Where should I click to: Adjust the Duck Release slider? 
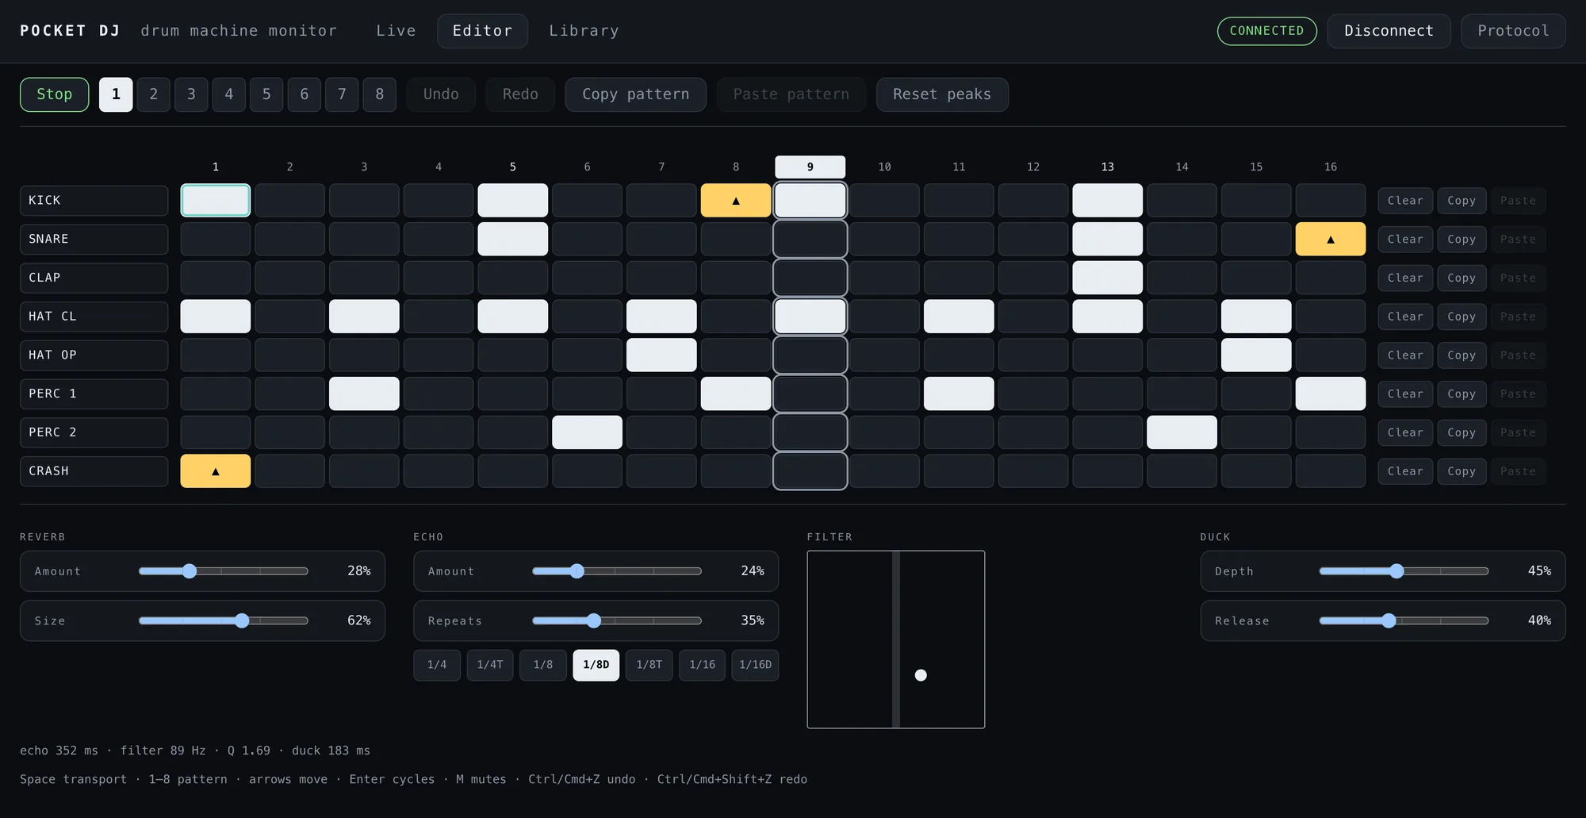click(x=1404, y=620)
